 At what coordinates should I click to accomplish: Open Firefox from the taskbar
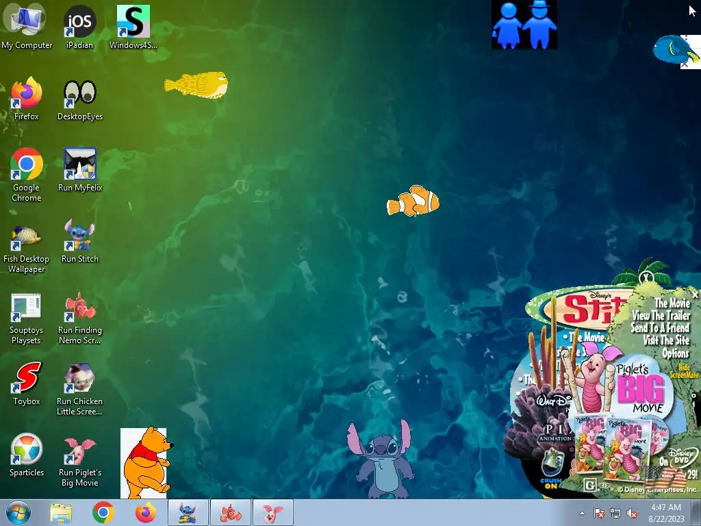point(146,512)
